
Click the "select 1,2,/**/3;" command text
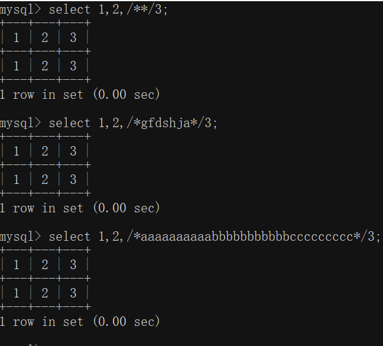click(x=108, y=10)
